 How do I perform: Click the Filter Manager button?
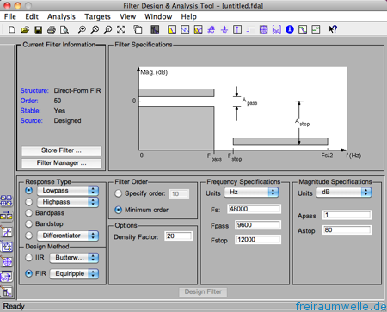(x=61, y=163)
